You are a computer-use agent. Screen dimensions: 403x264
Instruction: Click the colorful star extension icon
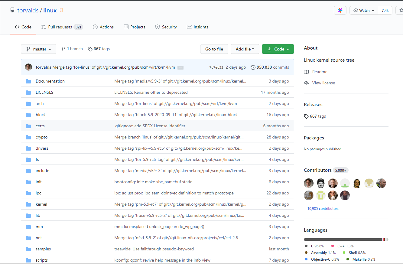(x=340, y=10)
